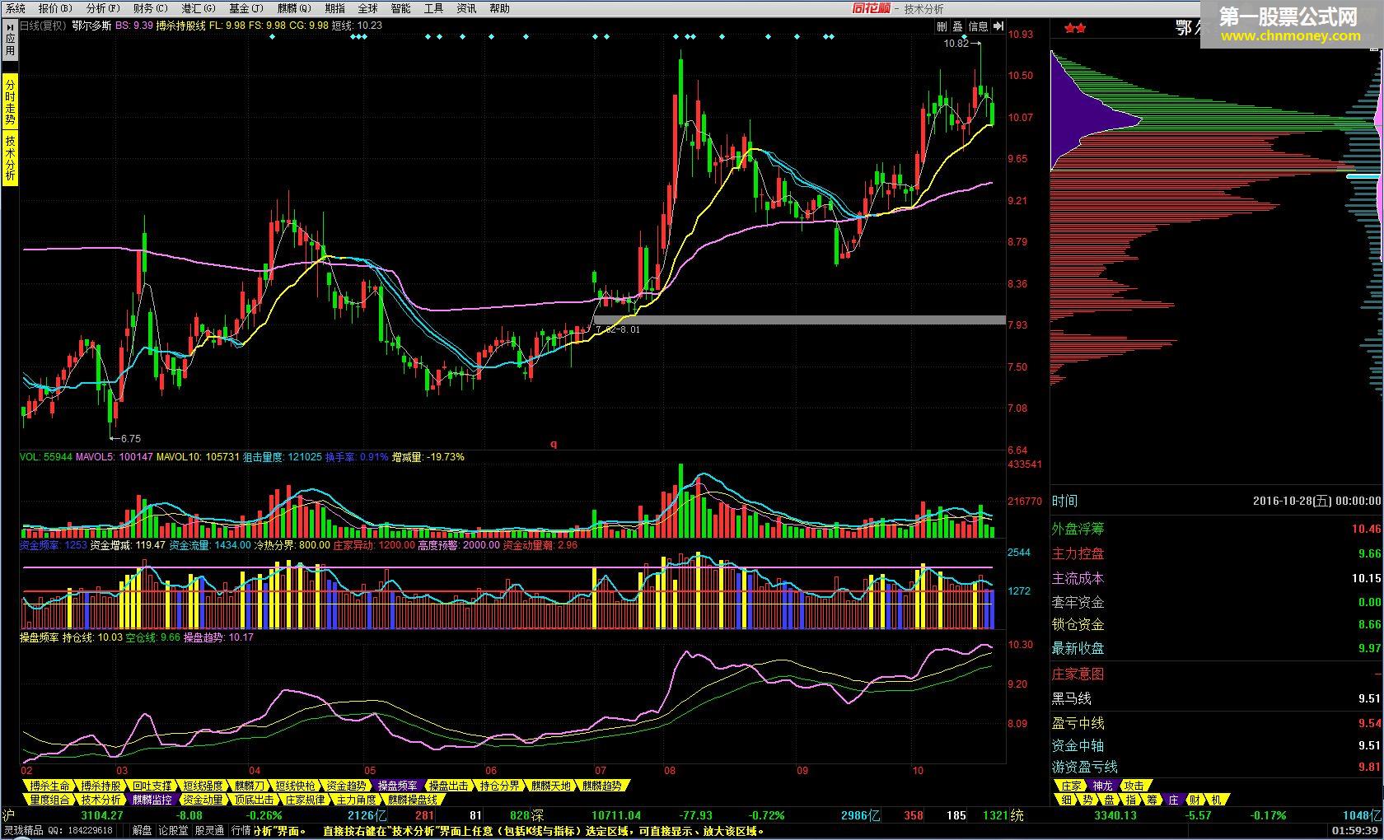Select the 短线快枪 indicator tab

[295, 786]
